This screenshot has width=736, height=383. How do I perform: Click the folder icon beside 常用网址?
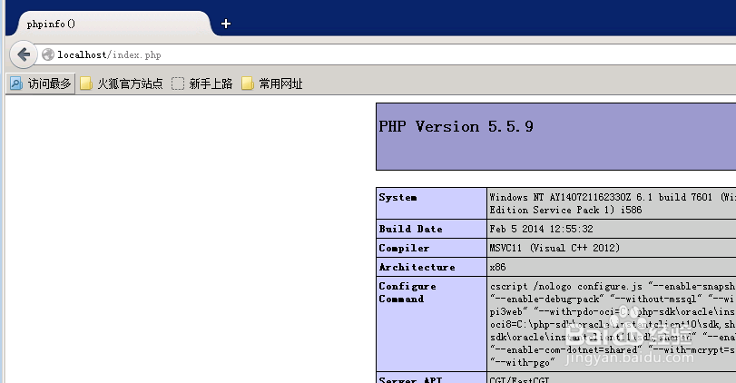(x=248, y=83)
